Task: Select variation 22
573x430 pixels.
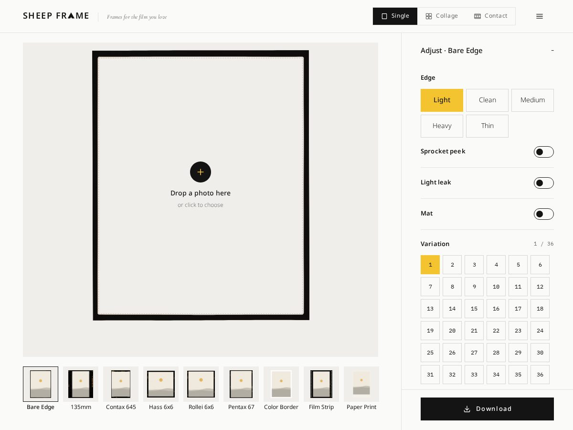Action: 496,331
